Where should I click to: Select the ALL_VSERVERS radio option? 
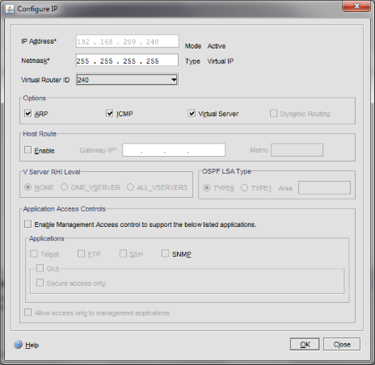click(130, 187)
